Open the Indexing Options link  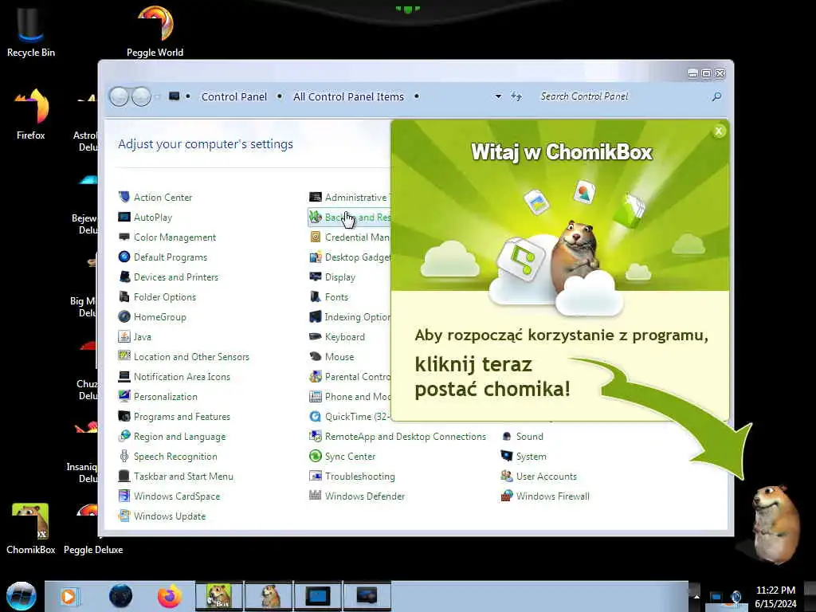tap(358, 316)
